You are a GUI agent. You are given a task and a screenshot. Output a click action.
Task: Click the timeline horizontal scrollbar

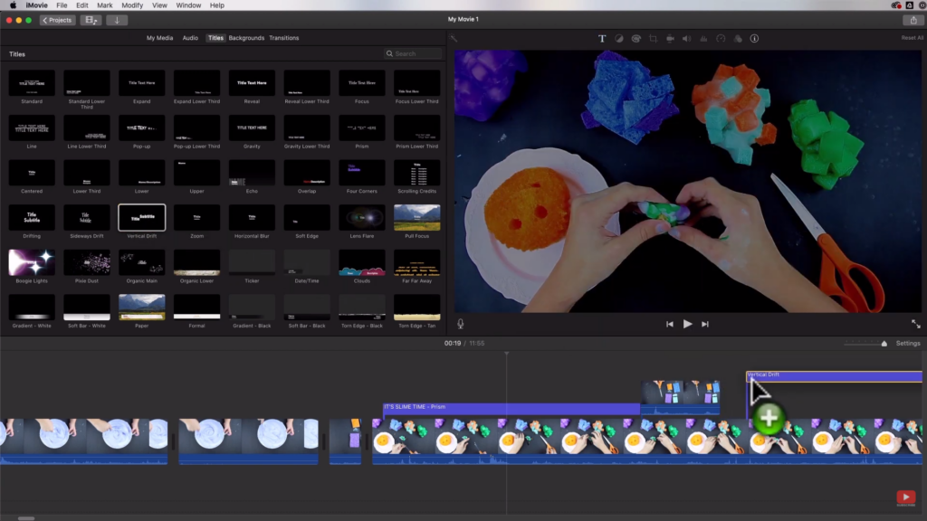pos(26,518)
